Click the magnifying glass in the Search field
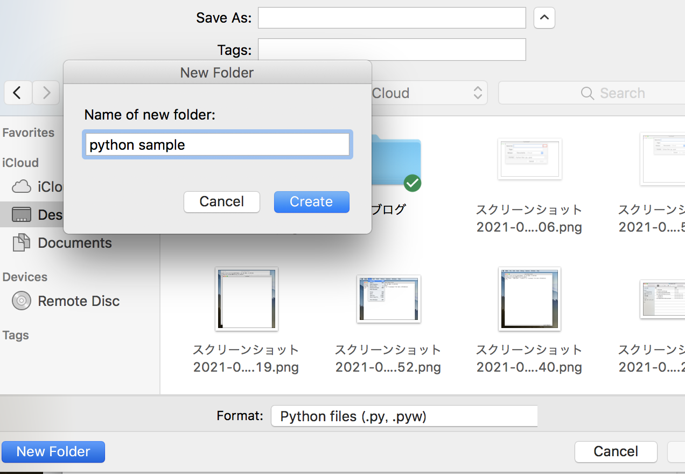Image resolution: width=685 pixels, height=474 pixels. pyautogui.click(x=588, y=93)
